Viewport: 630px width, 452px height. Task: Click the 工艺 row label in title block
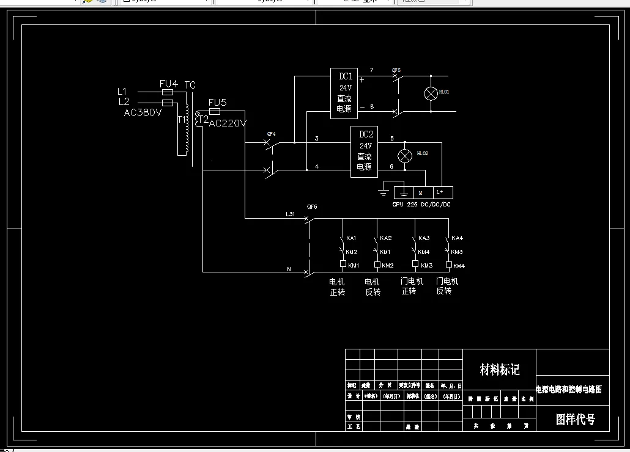pyautogui.click(x=354, y=427)
